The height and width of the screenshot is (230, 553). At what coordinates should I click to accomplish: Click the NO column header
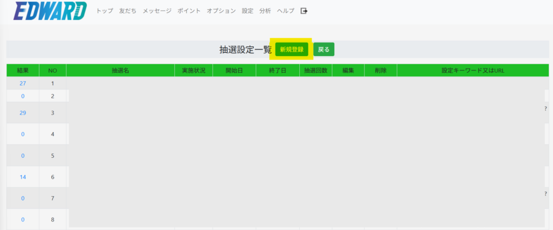point(52,71)
